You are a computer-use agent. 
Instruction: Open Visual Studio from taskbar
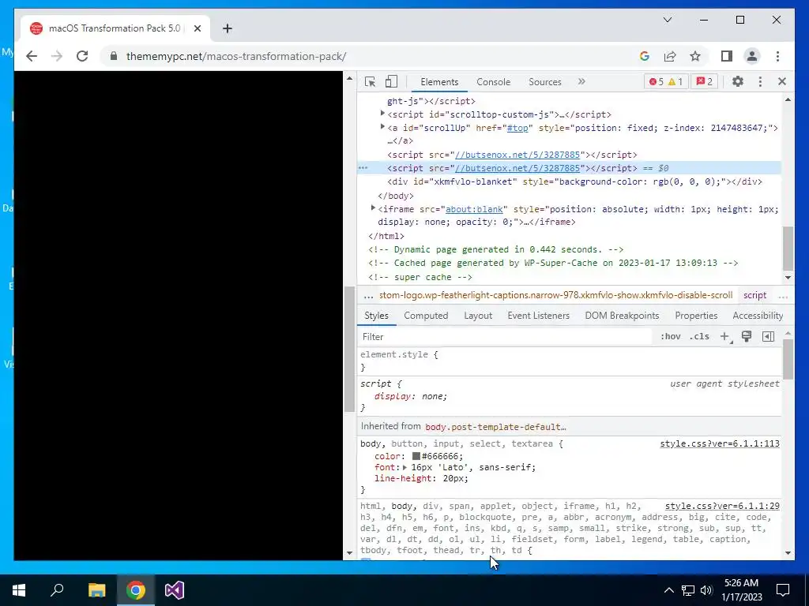tap(175, 590)
